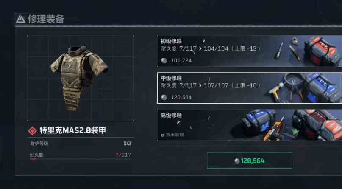Click the red diamond icon before 特里克MAS2.0装甲
The width and height of the screenshot is (342, 189).
33,131
